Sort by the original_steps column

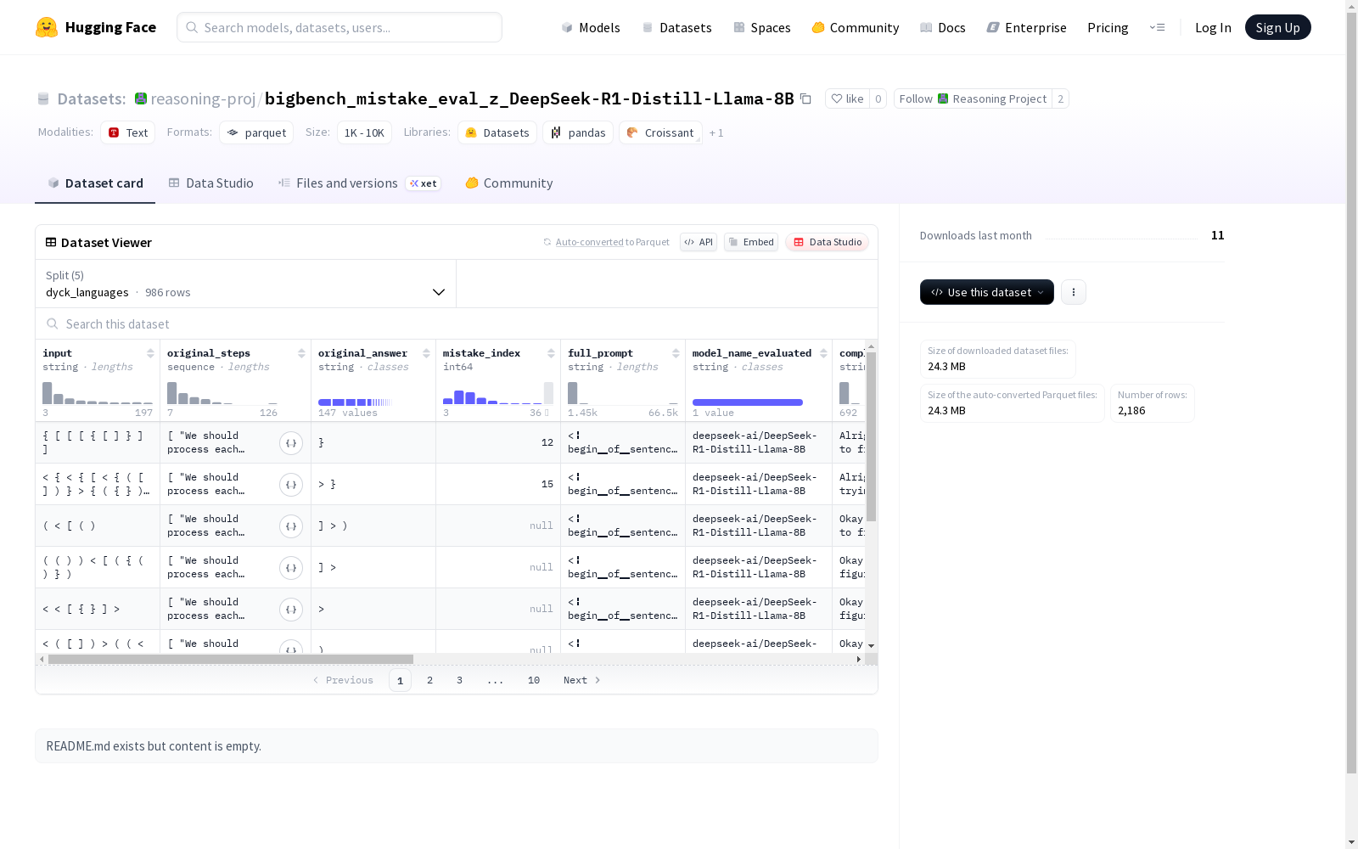tap(301, 353)
